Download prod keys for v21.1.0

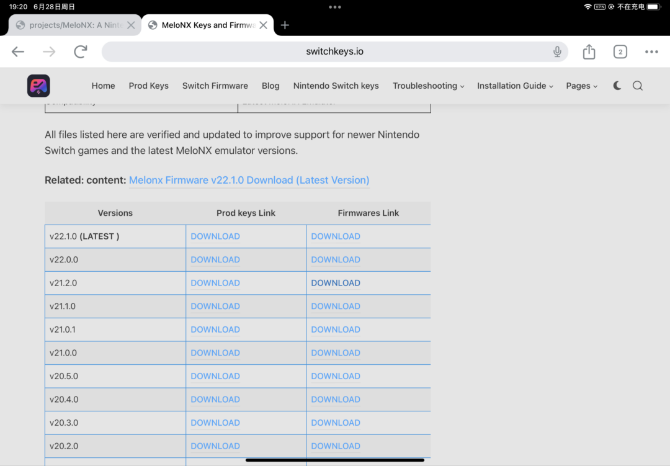pyautogui.click(x=215, y=306)
